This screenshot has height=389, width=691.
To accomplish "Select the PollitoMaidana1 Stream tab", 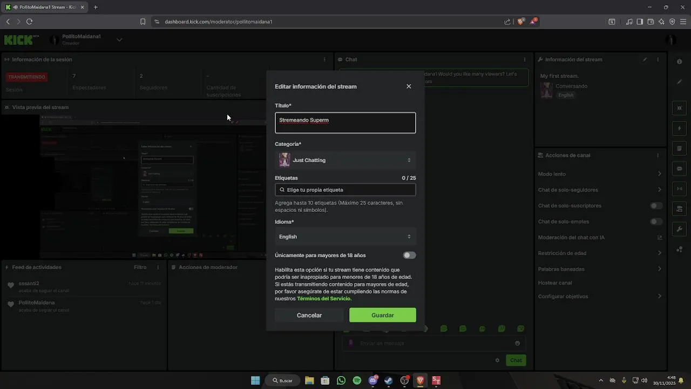I will tap(45, 7).
